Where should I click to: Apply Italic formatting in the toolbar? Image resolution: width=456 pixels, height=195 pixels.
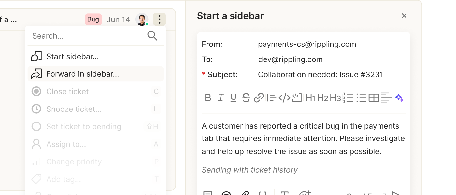tap(221, 98)
